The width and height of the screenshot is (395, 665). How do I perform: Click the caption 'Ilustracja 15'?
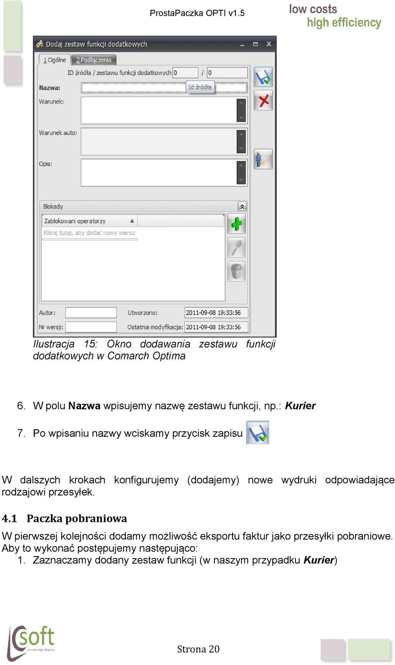pyautogui.click(x=65, y=344)
